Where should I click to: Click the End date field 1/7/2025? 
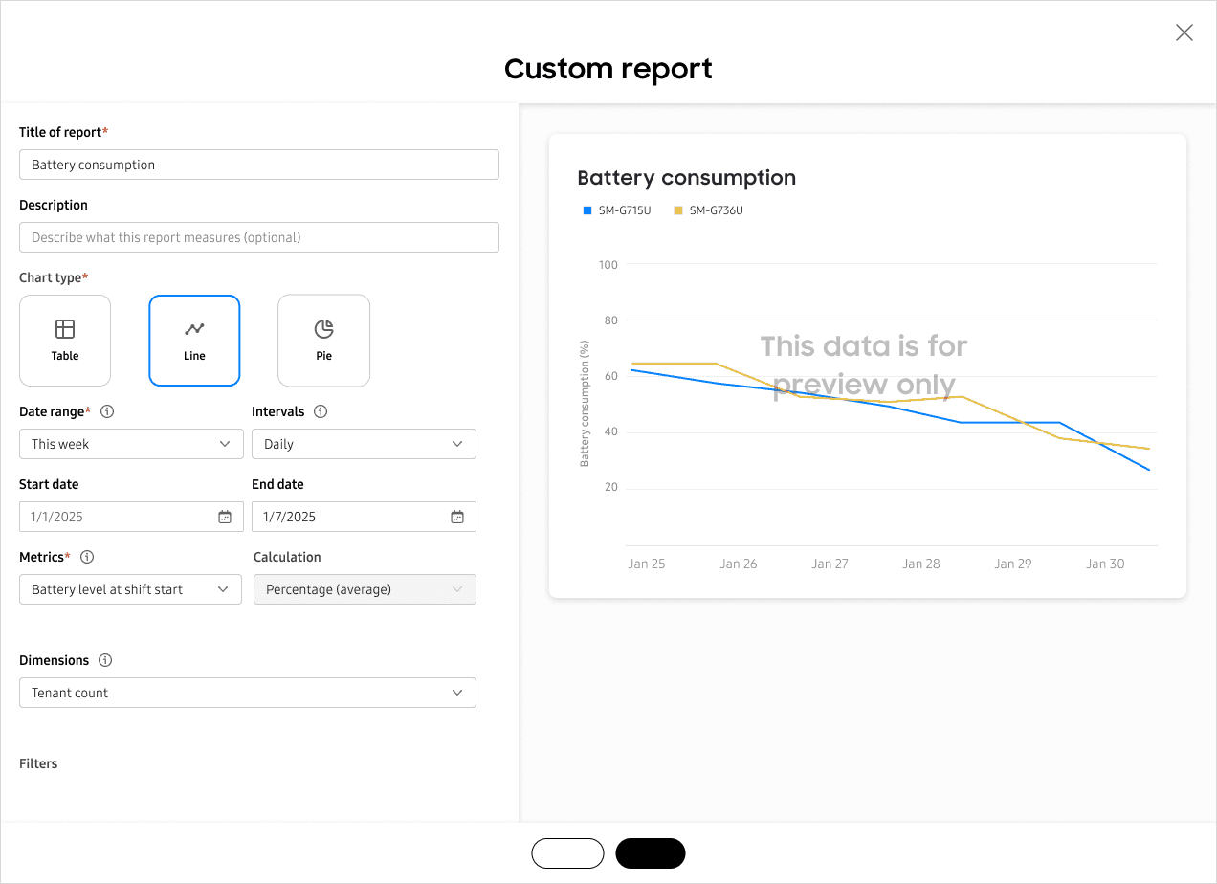364,517
